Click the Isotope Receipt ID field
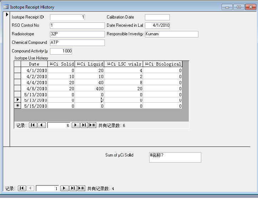 pos(67,17)
